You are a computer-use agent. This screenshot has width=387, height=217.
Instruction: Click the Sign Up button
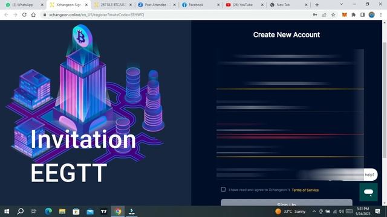287,203
